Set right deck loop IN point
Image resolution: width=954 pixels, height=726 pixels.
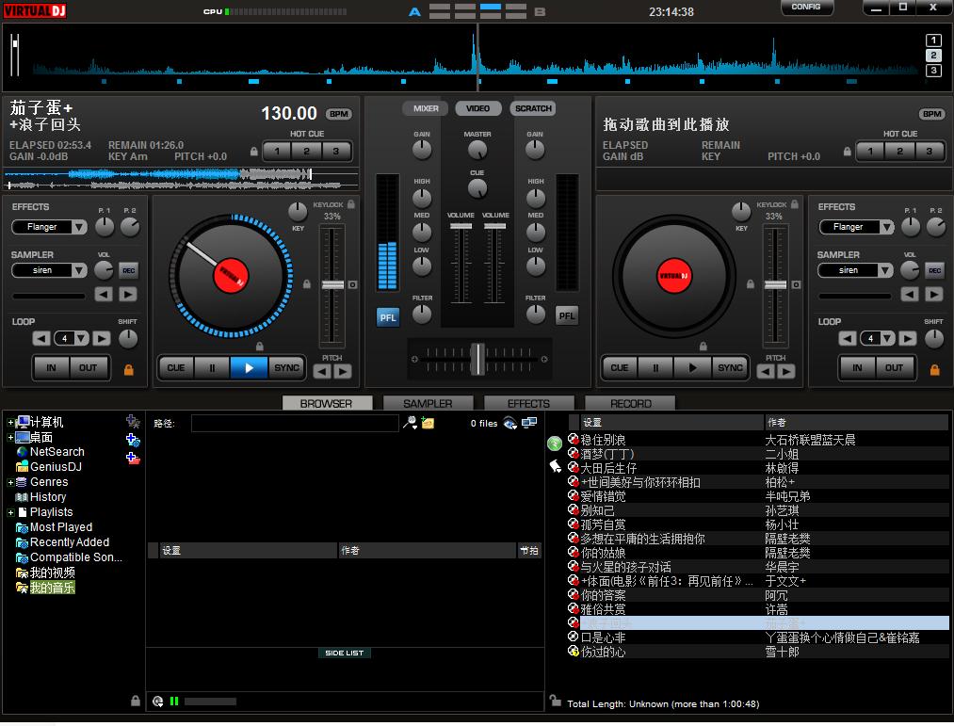[857, 367]
